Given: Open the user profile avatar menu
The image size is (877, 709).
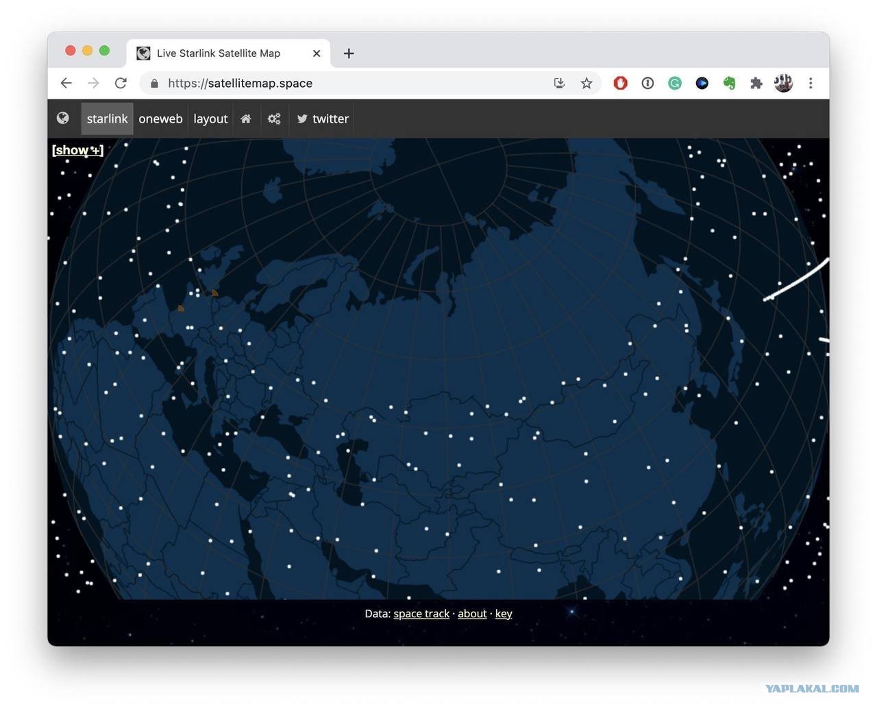Looking at the screenshot, I should (x=783, y=83).
